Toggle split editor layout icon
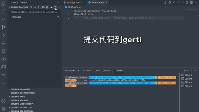199x112 pixels. [192, 2]
